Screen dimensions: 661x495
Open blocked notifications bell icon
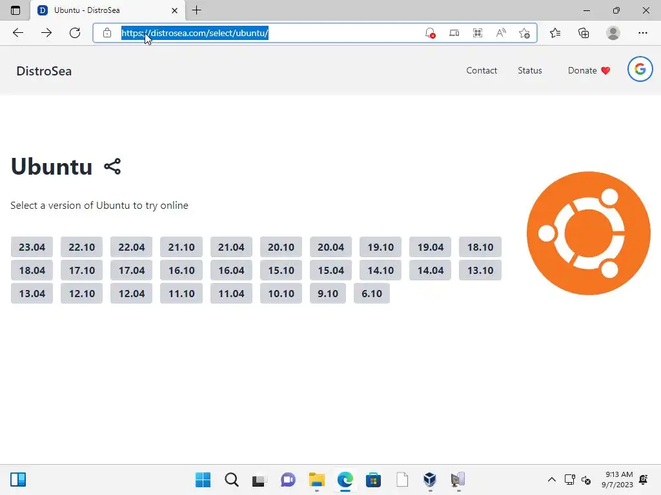click(430, 33)
